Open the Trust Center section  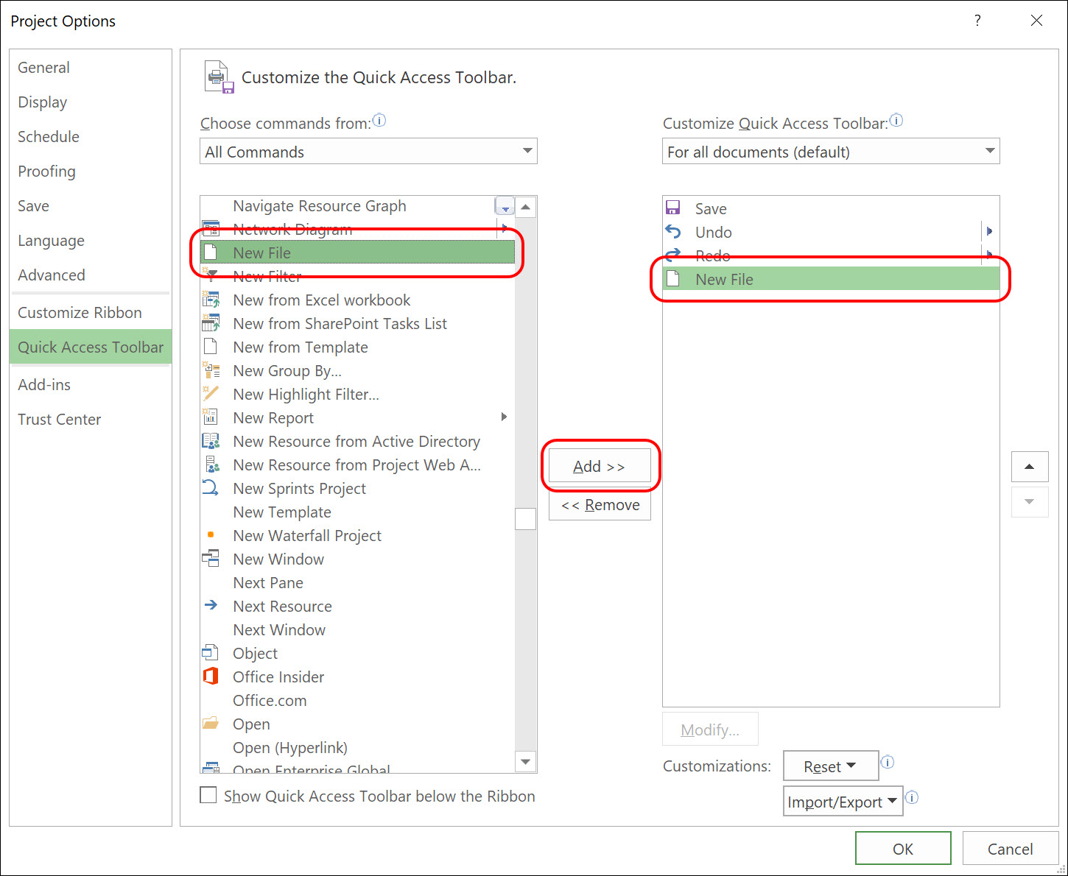[60, 419]
